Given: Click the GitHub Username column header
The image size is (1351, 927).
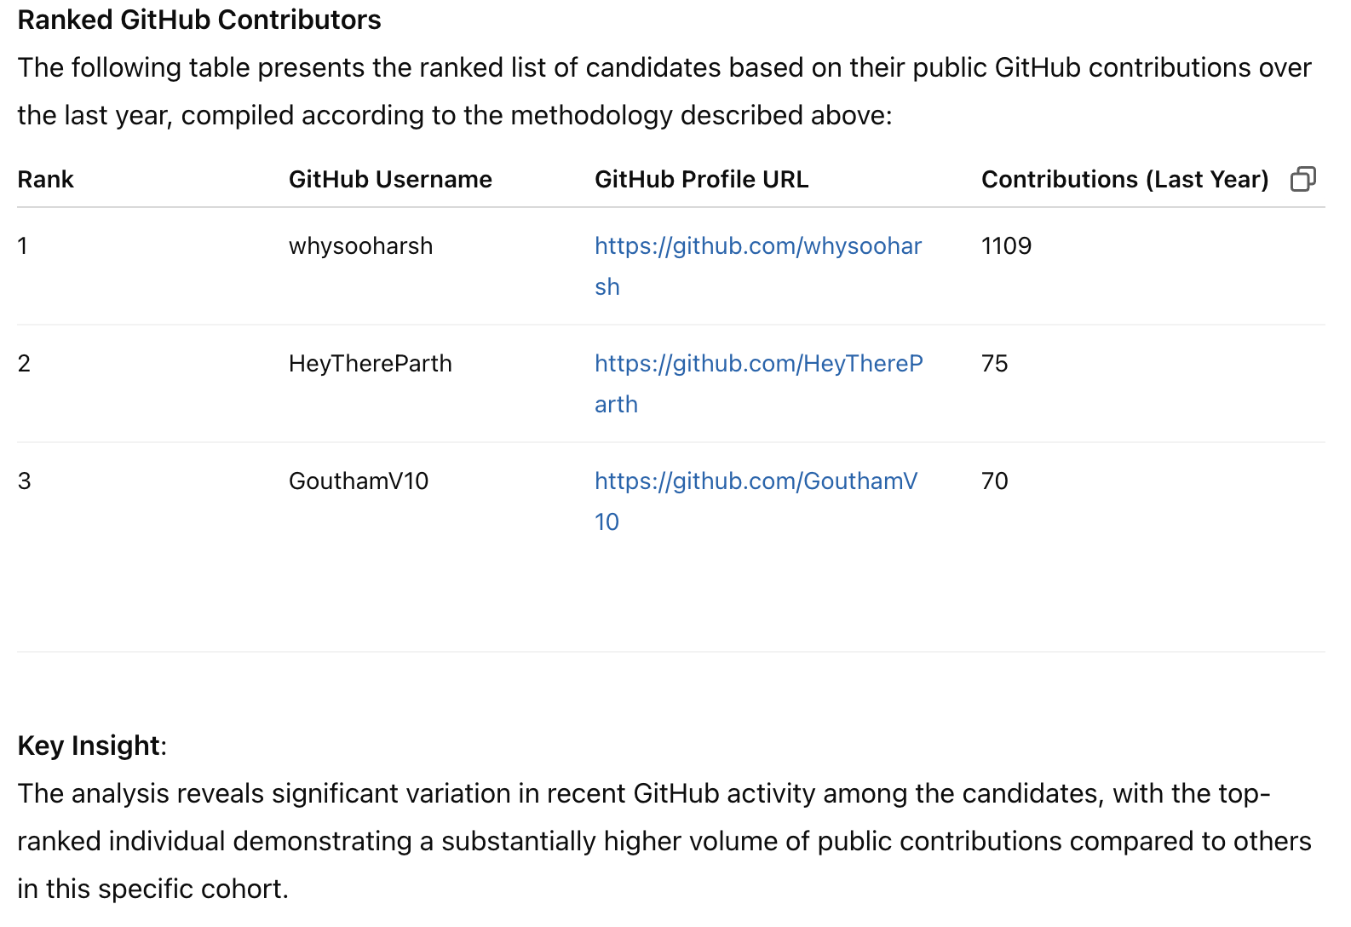Looking at the screenshot, I should point(390,180).
